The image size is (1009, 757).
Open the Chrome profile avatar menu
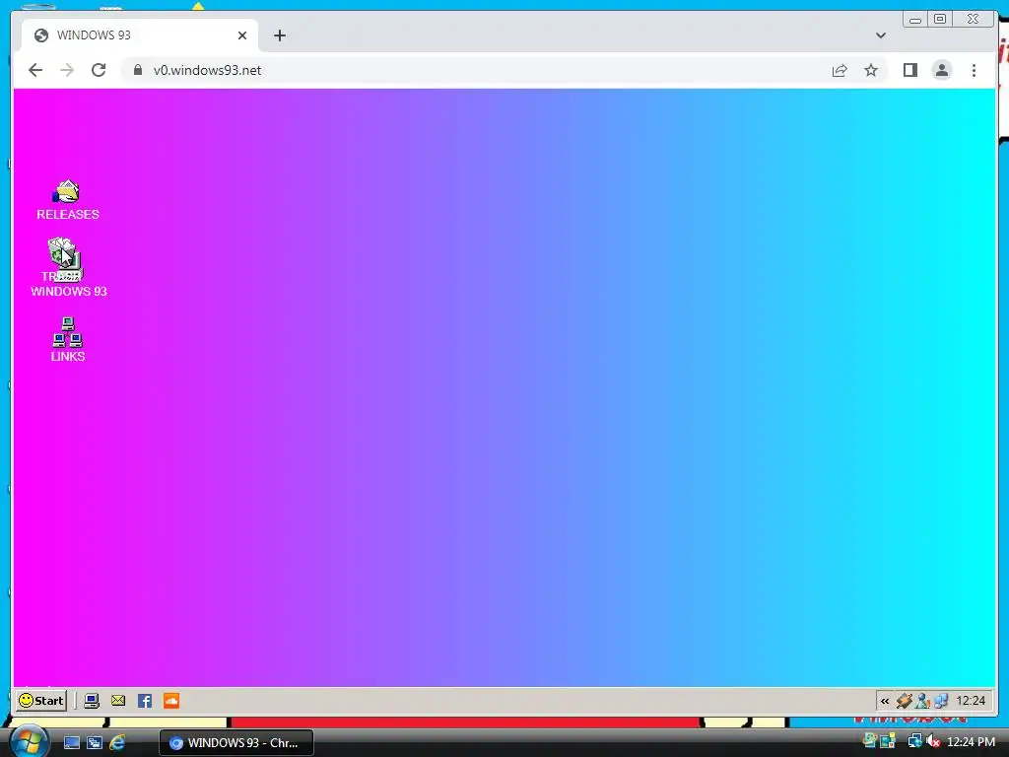pyautogui.click(x=941, y=70)
